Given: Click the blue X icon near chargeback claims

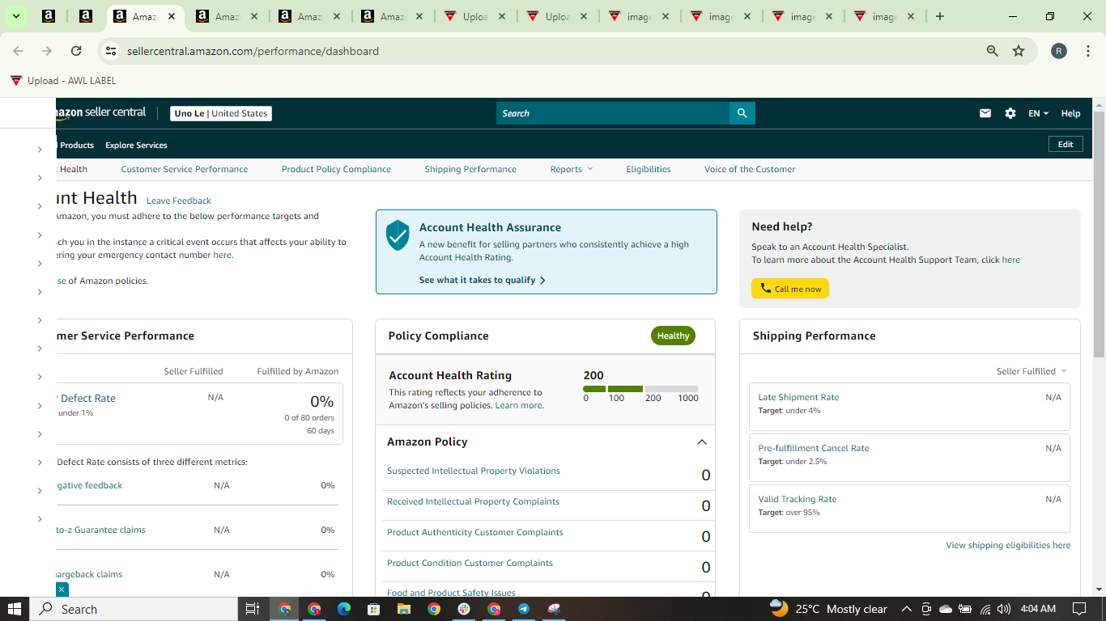Looking at the screenshot, I should coord(62,589).
